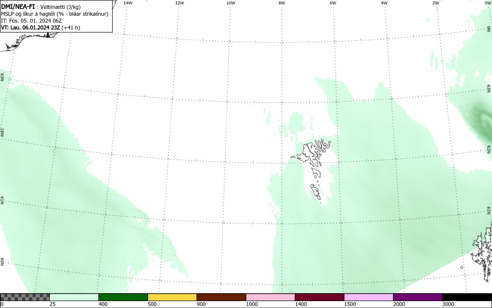The height and width of the screenshot is (308, 492).
Task: Click the 63N label on the right edge
Action: tap(489, 89)
